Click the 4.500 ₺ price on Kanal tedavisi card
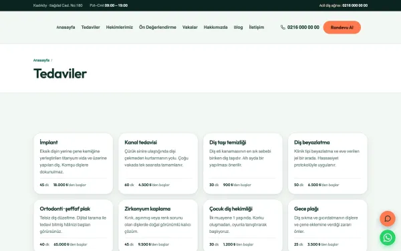 (x=145, y=185)
